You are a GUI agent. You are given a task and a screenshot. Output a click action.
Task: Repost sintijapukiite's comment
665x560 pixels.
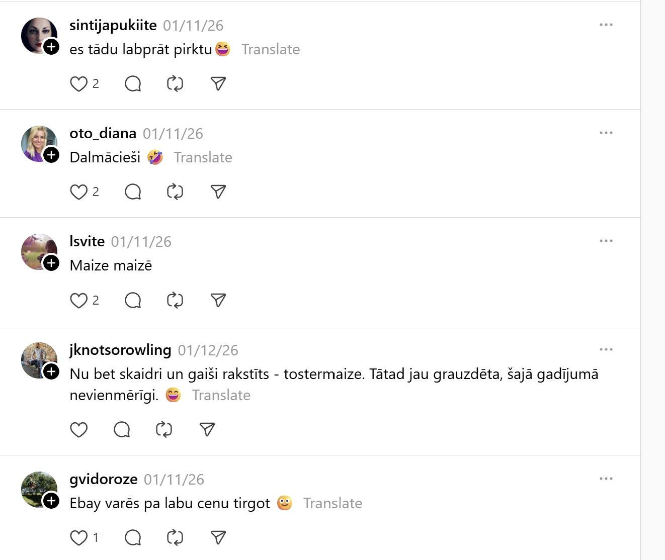coord(175,83)
